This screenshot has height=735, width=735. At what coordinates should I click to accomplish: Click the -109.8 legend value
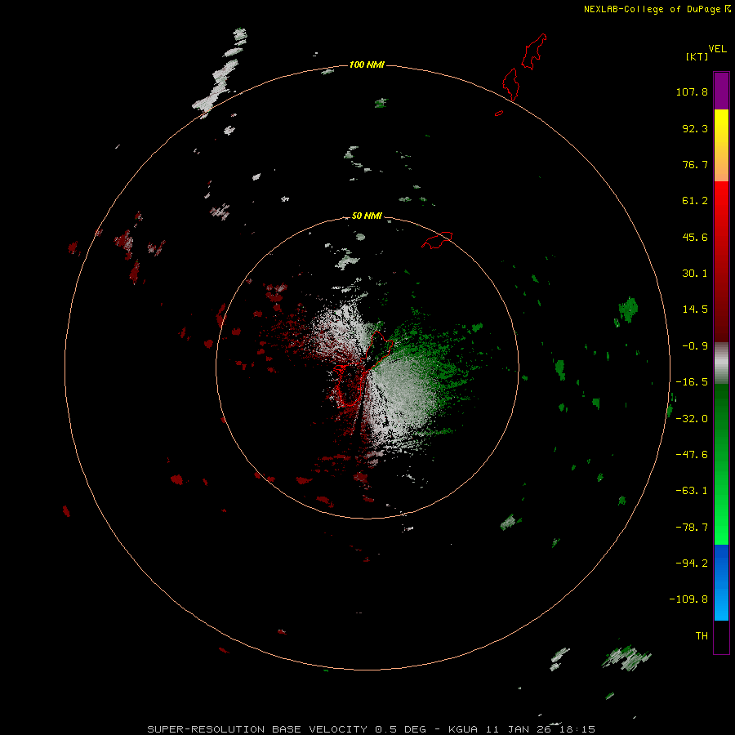688,599
